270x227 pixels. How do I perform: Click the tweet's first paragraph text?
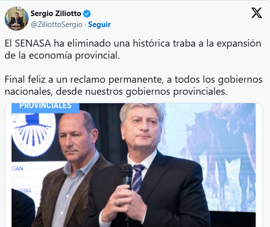point(133,50)
